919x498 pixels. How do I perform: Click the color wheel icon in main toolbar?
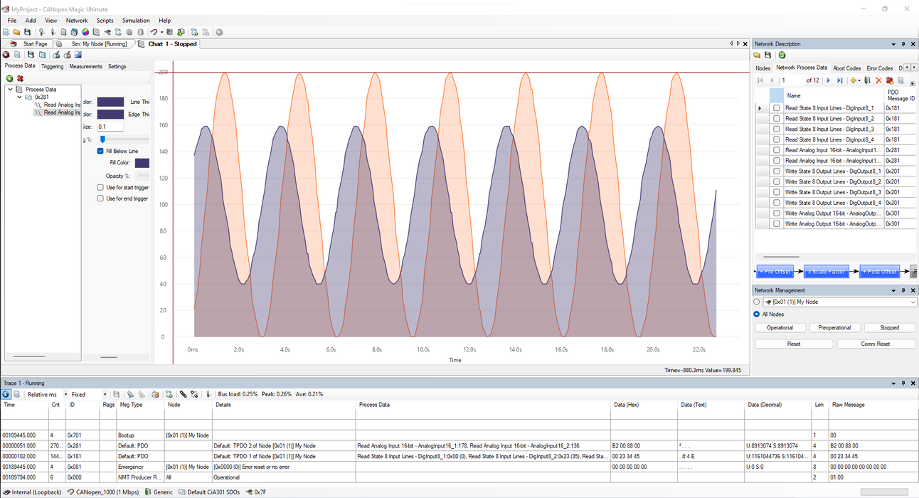click(85, 32)
